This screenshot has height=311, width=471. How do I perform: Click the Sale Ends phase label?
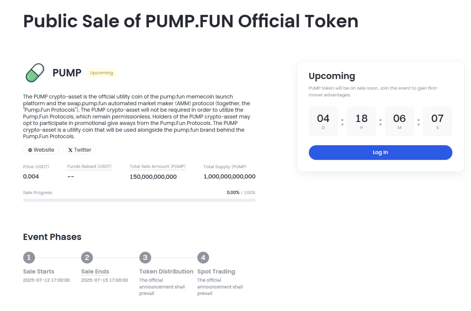95,271
